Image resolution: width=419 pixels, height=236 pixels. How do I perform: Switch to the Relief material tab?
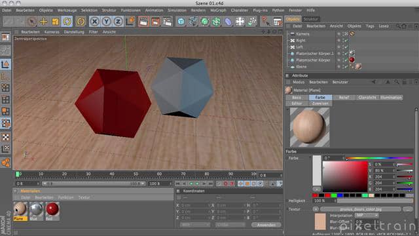(344, 98)
